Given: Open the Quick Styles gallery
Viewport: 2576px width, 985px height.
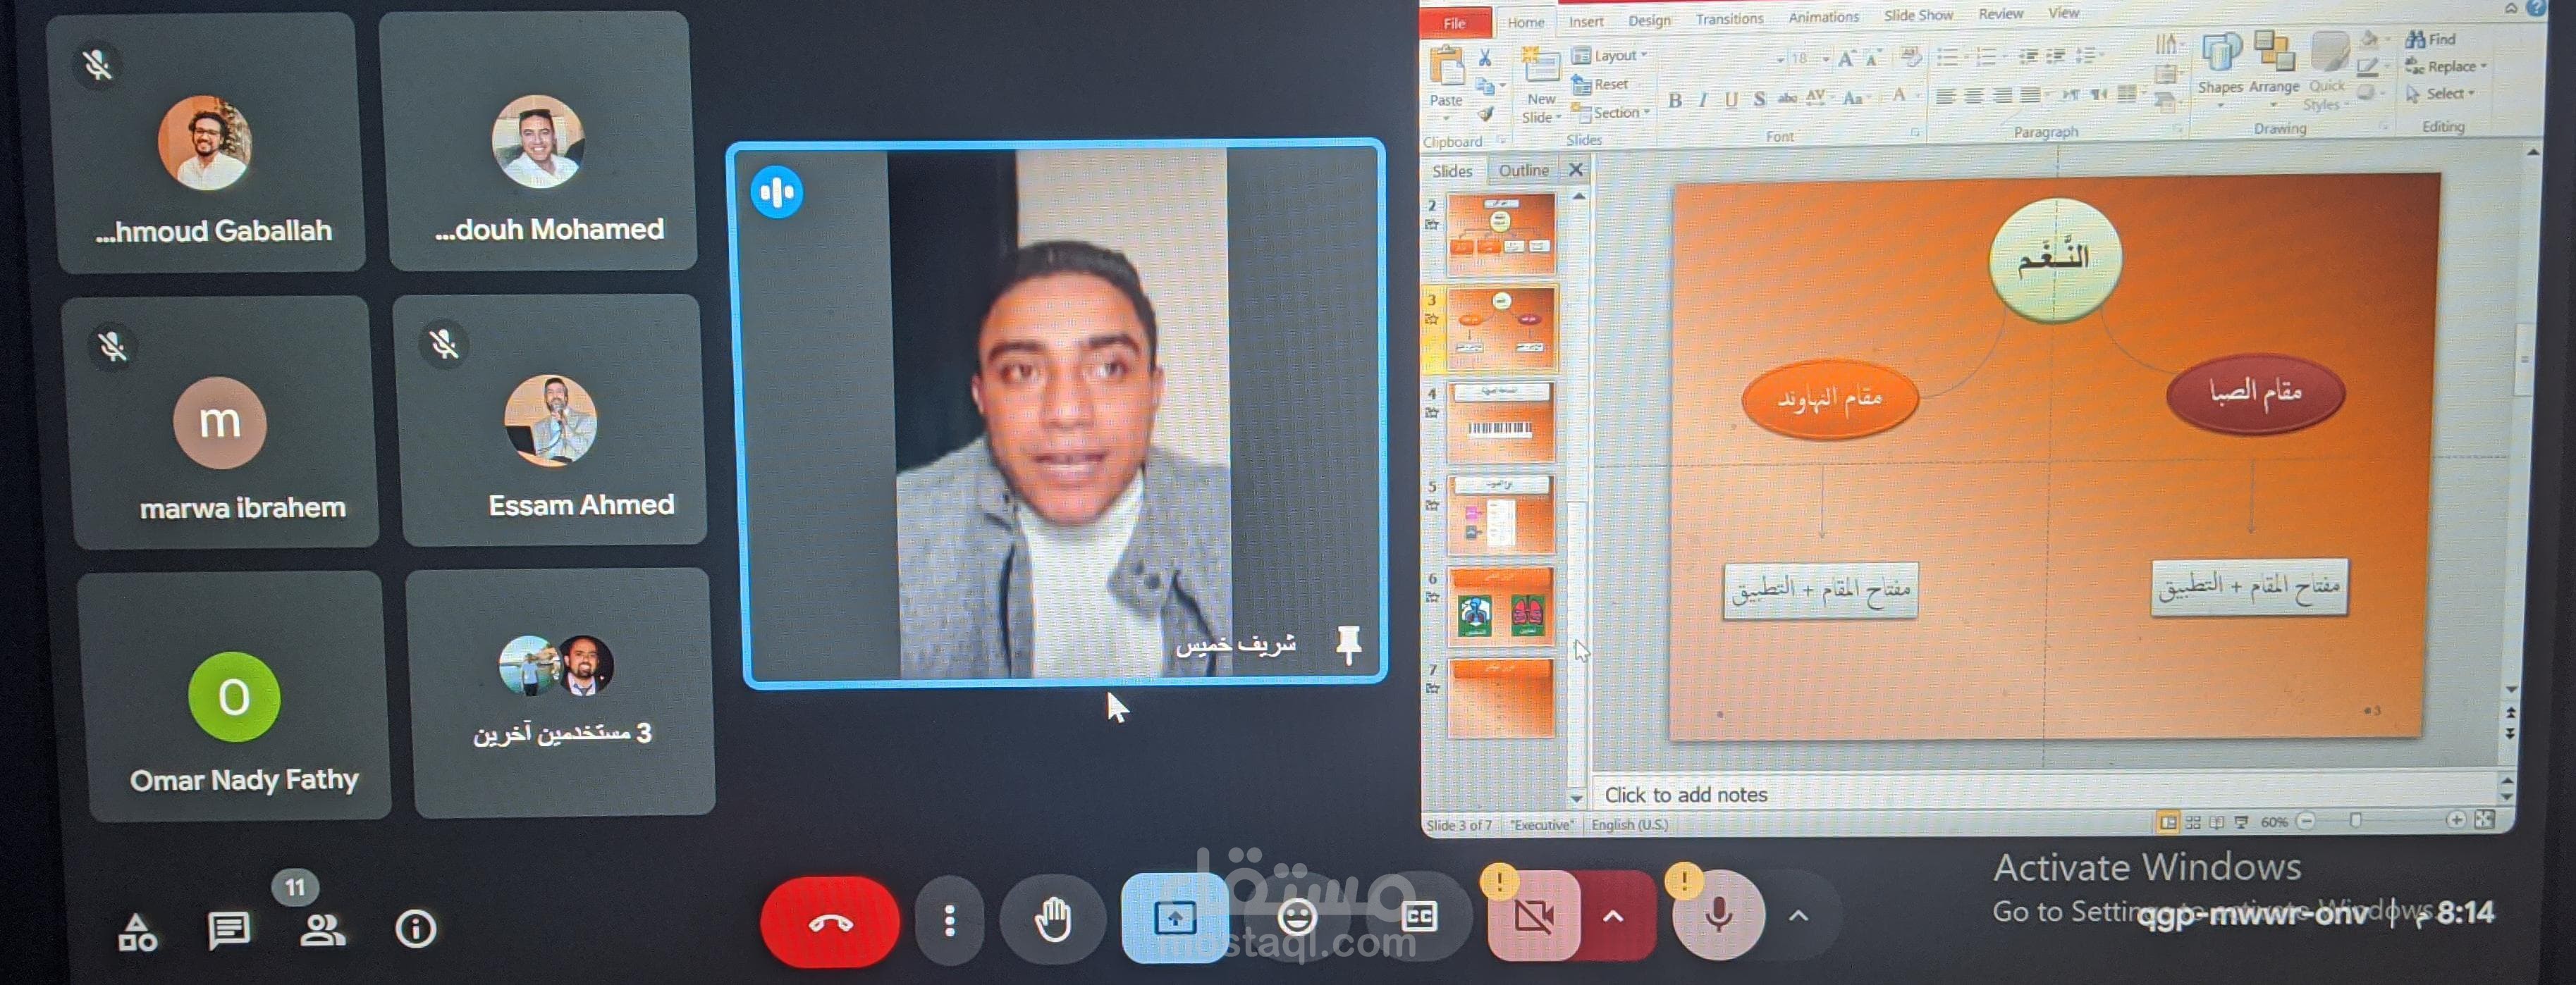Looking at the screenshot, I should coord(2327,70).
